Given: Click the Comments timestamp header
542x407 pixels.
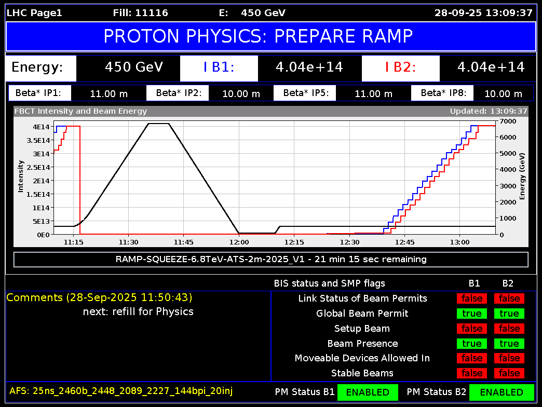Looking at the screenshot, I should [x=99, y=297].
